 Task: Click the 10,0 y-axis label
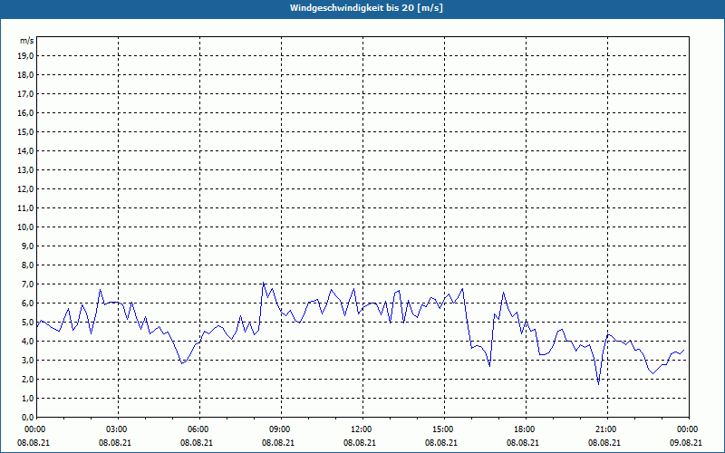25,227
